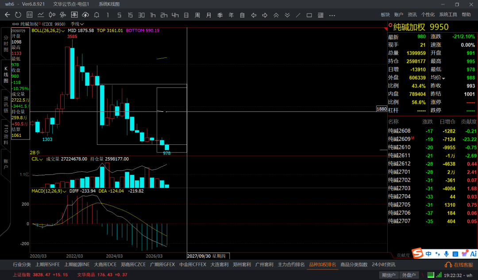Select the candlestick K-line chart icon
The image size is (478, 280).
52,15
